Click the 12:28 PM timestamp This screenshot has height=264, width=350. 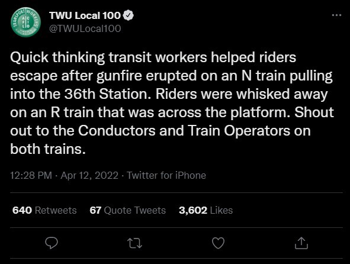31,175
